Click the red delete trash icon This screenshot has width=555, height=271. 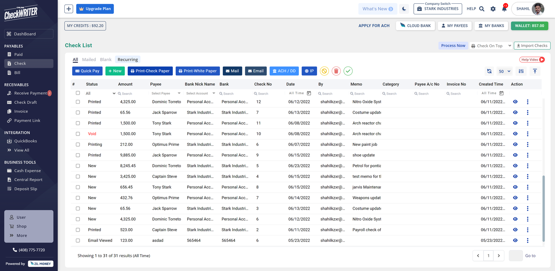point(336,71)
